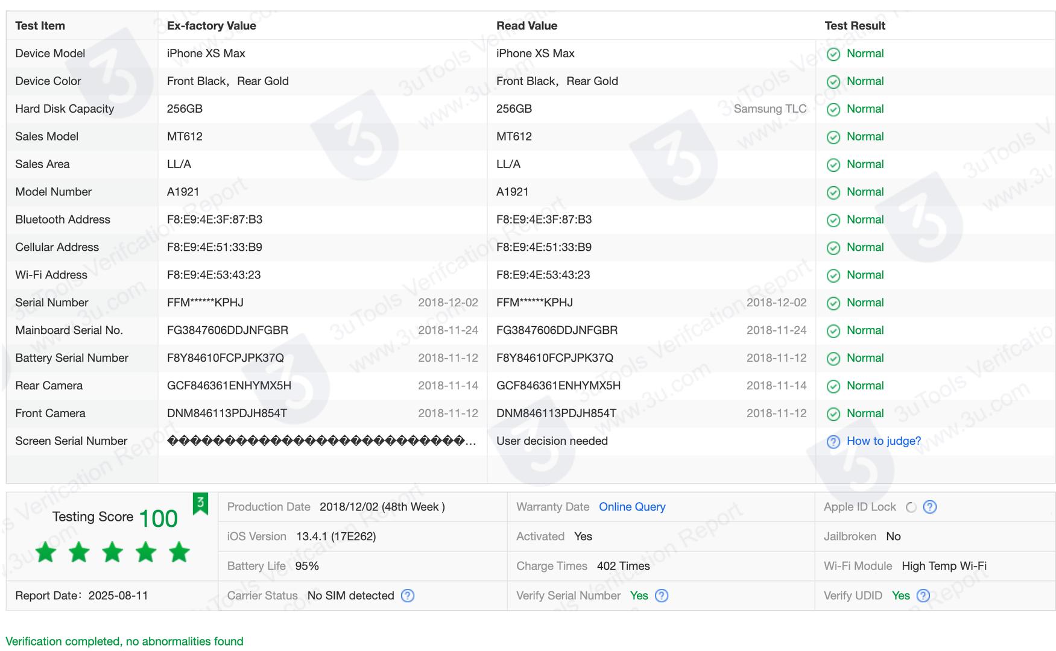This screenshot has height=651, width=1056.
Task: Click the check icon in the Bluetooth Address row
Action: (833, 221)
